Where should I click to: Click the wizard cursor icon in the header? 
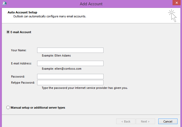pos(172,16)
